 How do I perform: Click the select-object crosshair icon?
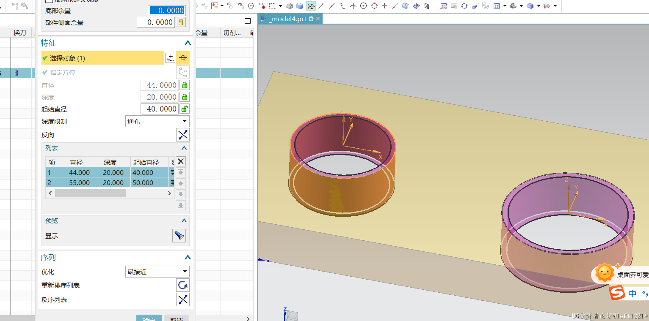183,58
